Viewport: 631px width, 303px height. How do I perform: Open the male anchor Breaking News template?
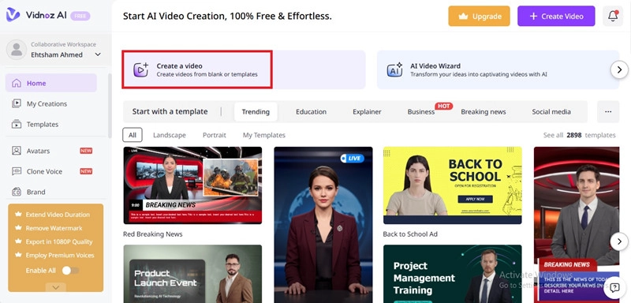pos(577,225)
